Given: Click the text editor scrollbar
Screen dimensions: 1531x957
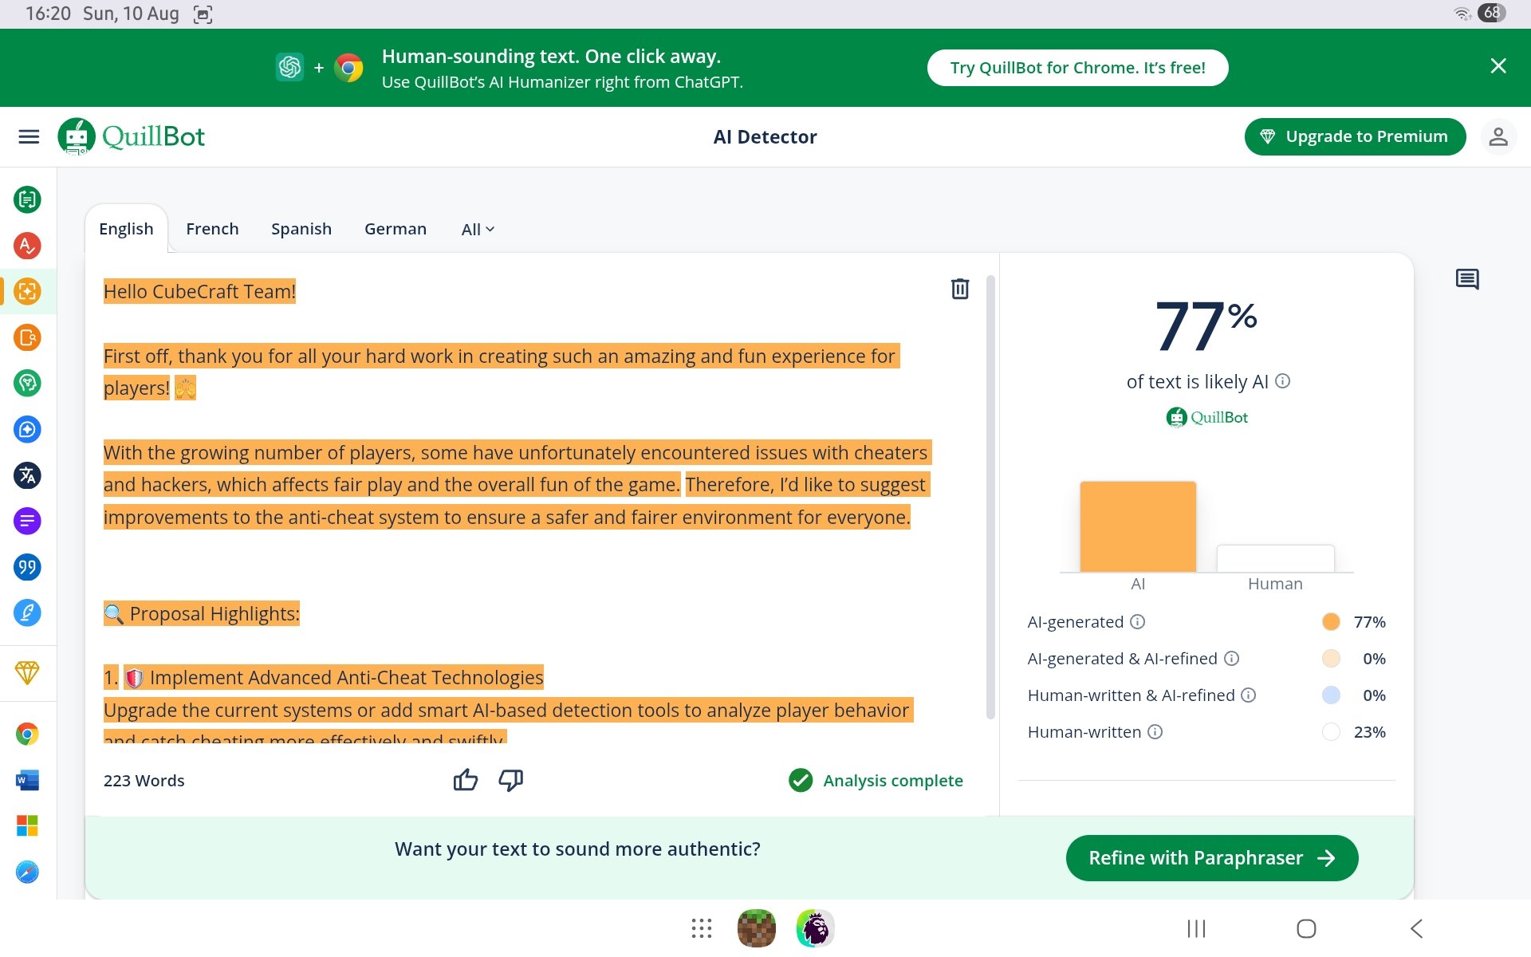Looking at the screenshot, I should click(x=990, y=497).
